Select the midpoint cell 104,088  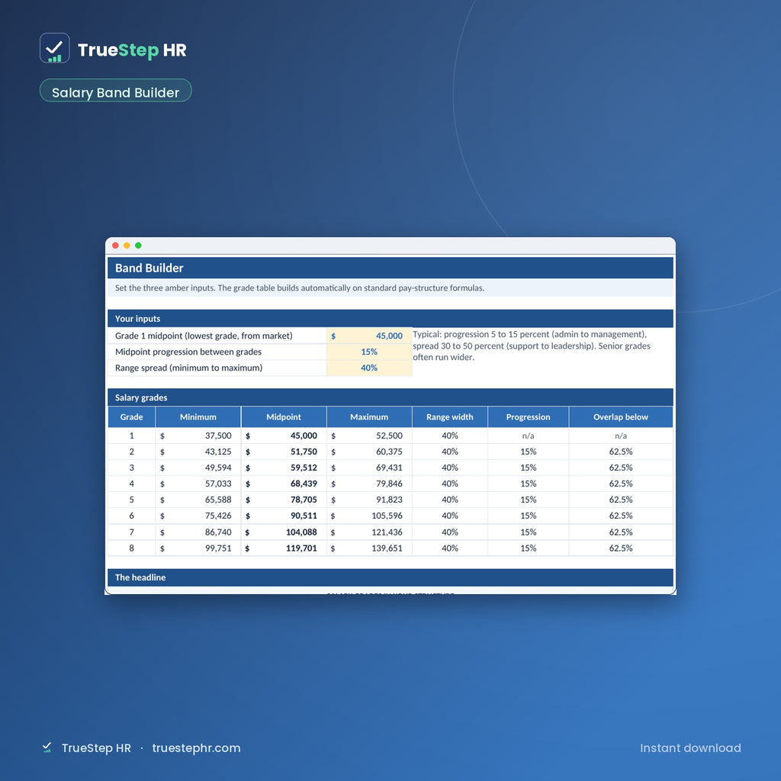[x=284, y=532]
